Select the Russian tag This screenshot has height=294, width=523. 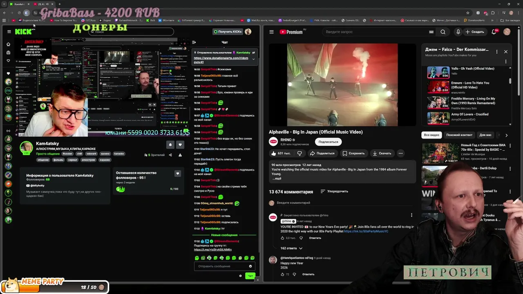[x=67, y=154]
